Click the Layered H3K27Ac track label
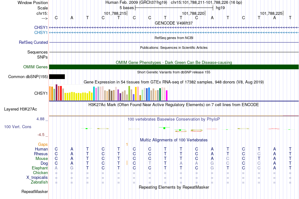 20,109
